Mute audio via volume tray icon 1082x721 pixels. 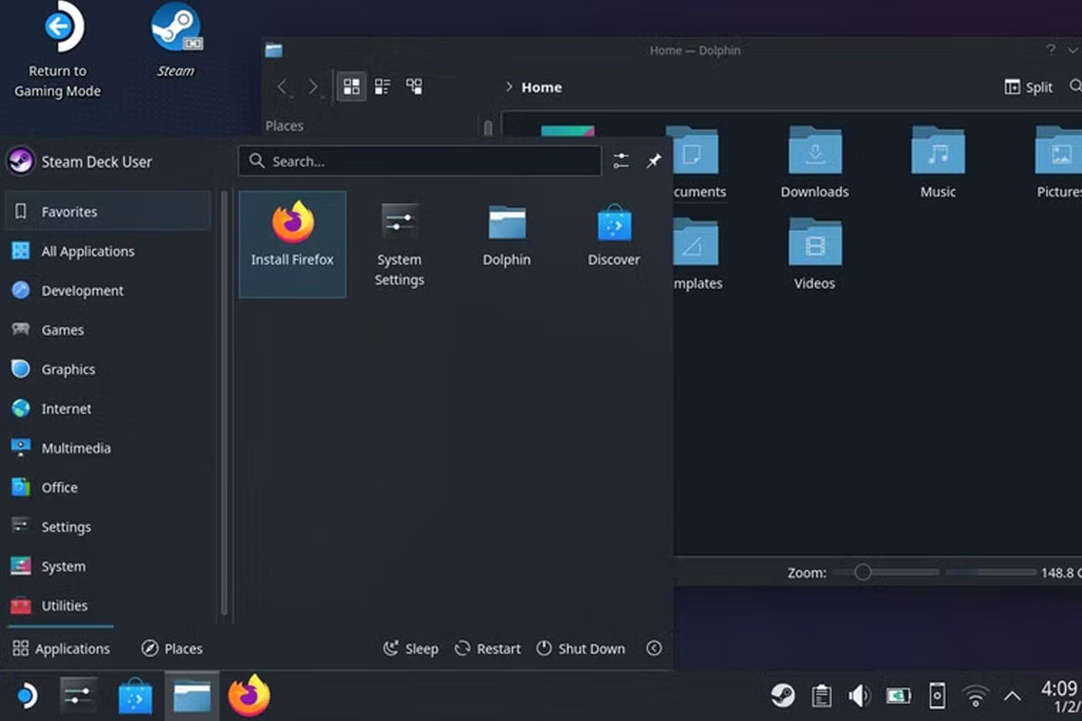pyautogui.click(x=859, y=695)
